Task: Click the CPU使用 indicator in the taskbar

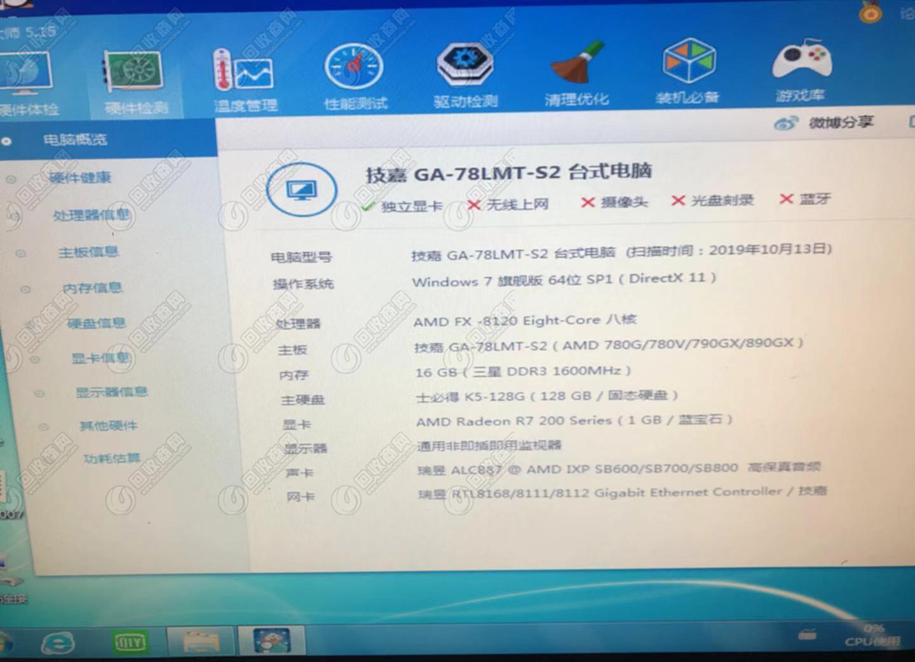Action: pos(872,637)
